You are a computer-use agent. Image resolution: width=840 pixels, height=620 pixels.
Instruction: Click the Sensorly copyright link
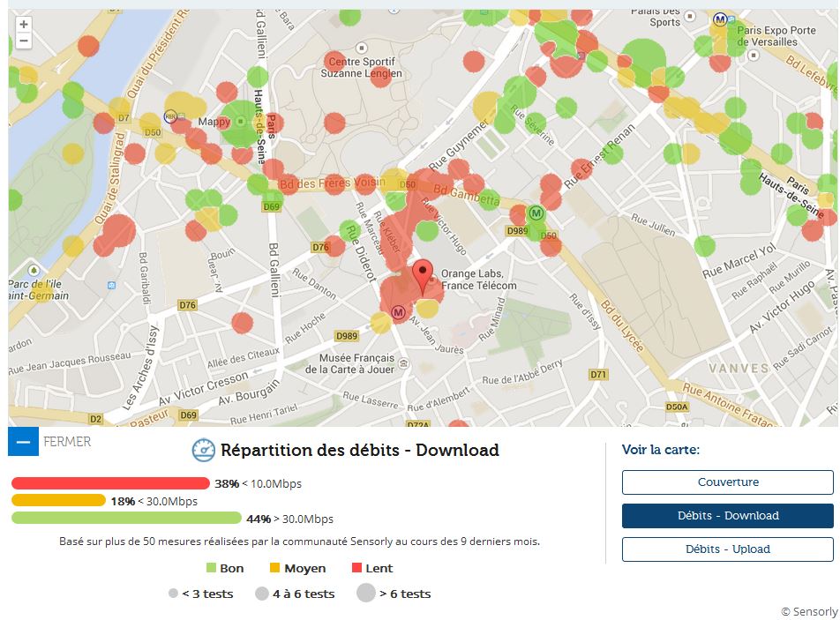click(x=808, y=611)
